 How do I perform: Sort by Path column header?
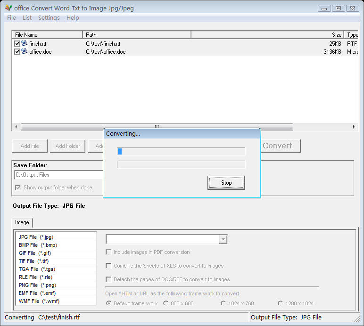pyautogui.click(x=137, y=35)
